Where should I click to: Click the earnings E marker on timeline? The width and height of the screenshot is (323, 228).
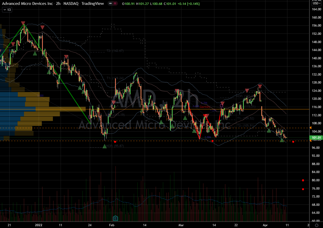click(115, 218)
